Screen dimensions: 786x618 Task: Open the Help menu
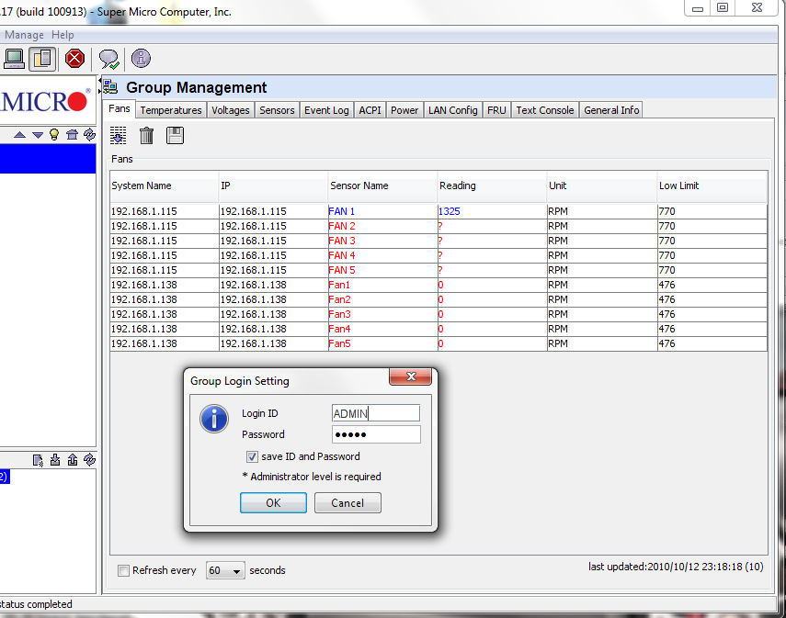point(63,35)
